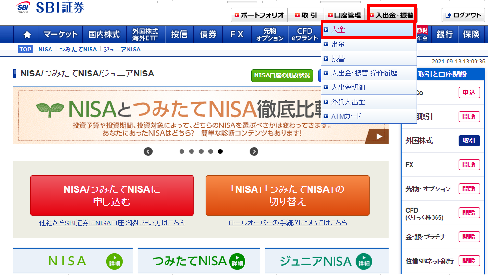
Task: Click NISA/つみたてNISAに申し込む red button
Action: point(112,196)
